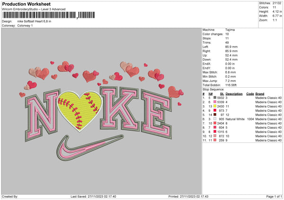Choose the red swatch with 973 stitches
The height and width of the screenshot is (200, 284).
215,110
